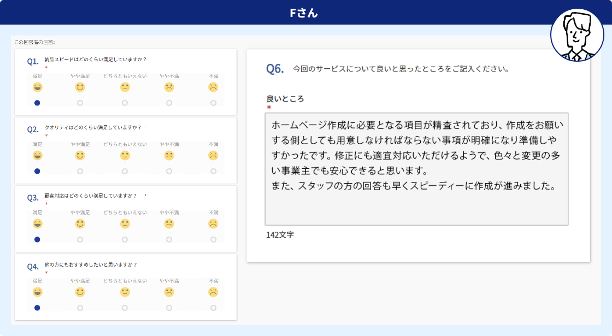Select Q4 やや不満 radio button
This screenshot has width=612, height=336.
coord(169,308)
